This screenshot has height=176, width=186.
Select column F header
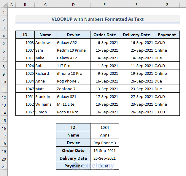coord(136,5)
